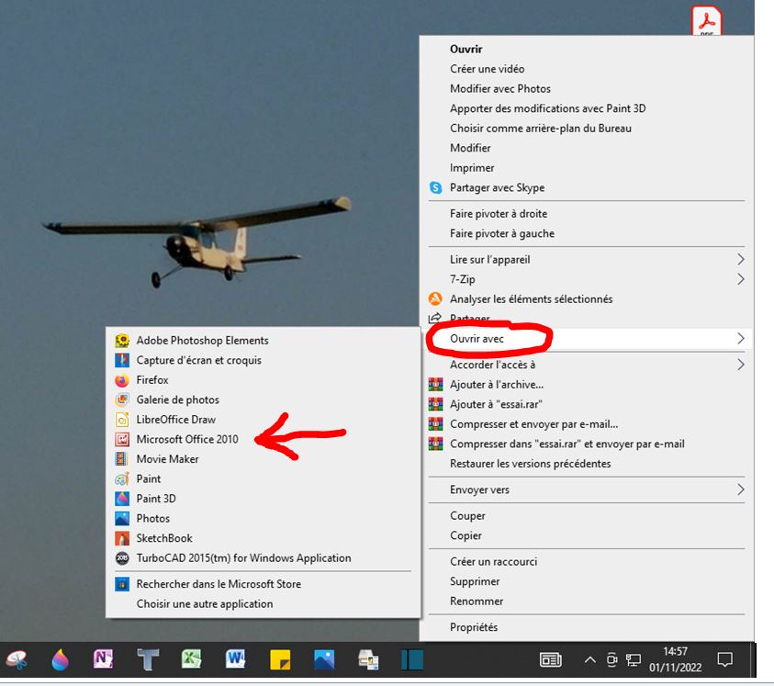Click the taskbar clock and date
Image resolution: width=774 pixels, height=686 pixels.
[x=675, y=658]
